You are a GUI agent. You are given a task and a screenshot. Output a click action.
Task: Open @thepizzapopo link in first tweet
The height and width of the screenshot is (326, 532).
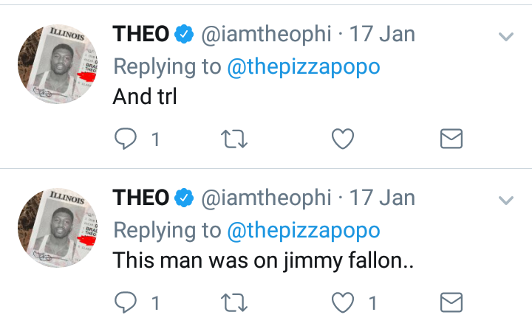coord(304,67)
